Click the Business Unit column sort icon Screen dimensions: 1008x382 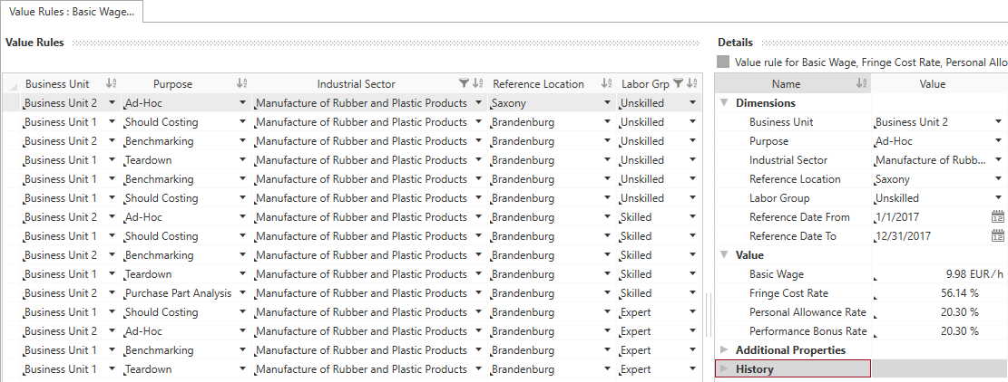[x=112, y=84]
